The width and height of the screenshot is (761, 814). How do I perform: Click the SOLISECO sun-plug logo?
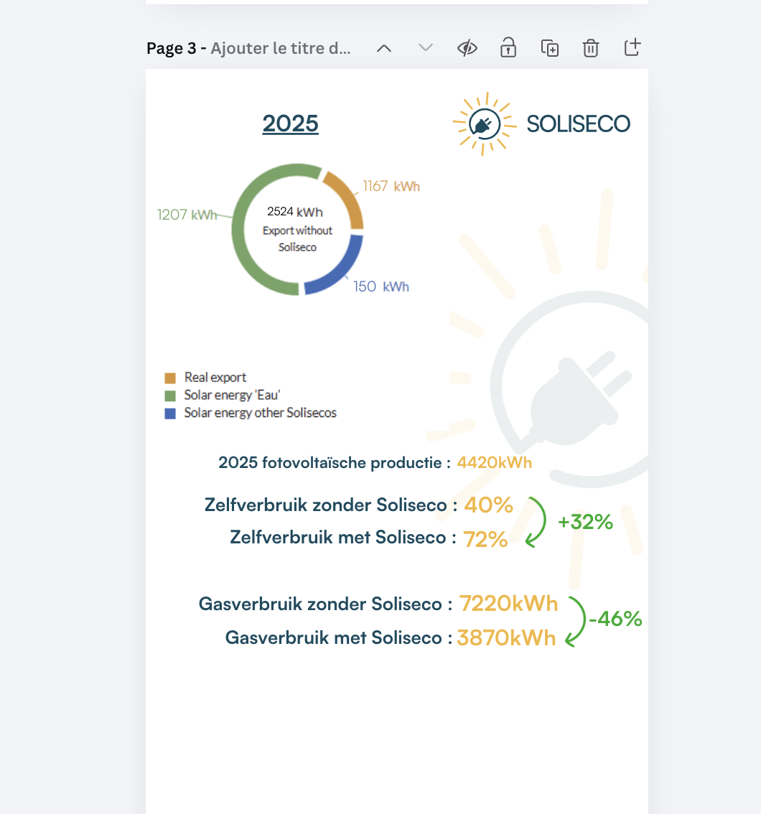(x=485, y=123)
